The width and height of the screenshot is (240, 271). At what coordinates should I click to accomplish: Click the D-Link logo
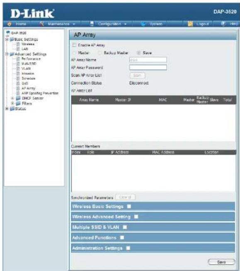(32, 13)
